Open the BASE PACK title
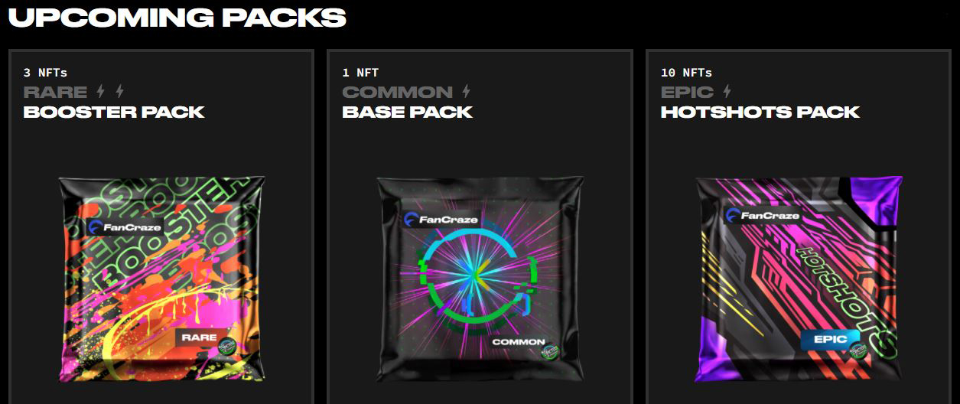This screenshot has width=960, height=404. pyautogui.click(x=407, y=112)
